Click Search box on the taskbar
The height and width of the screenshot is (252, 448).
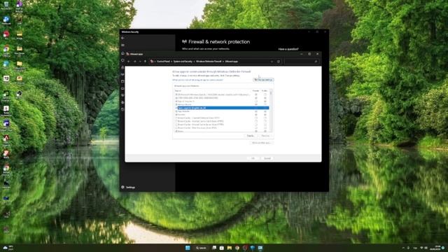201,248
